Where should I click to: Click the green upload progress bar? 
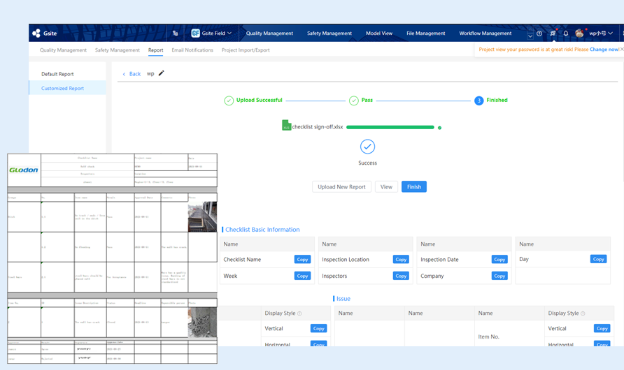[390, 128]
